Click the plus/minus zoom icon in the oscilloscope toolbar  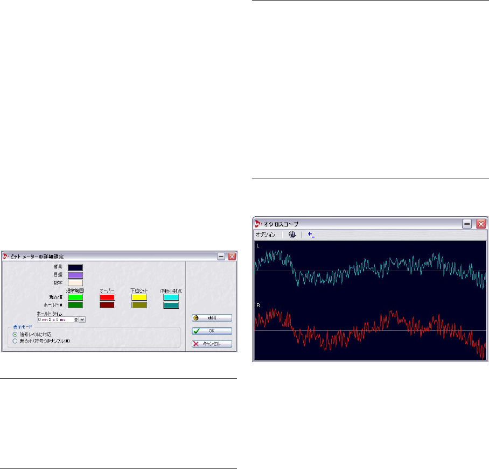[x=311, y=235]
